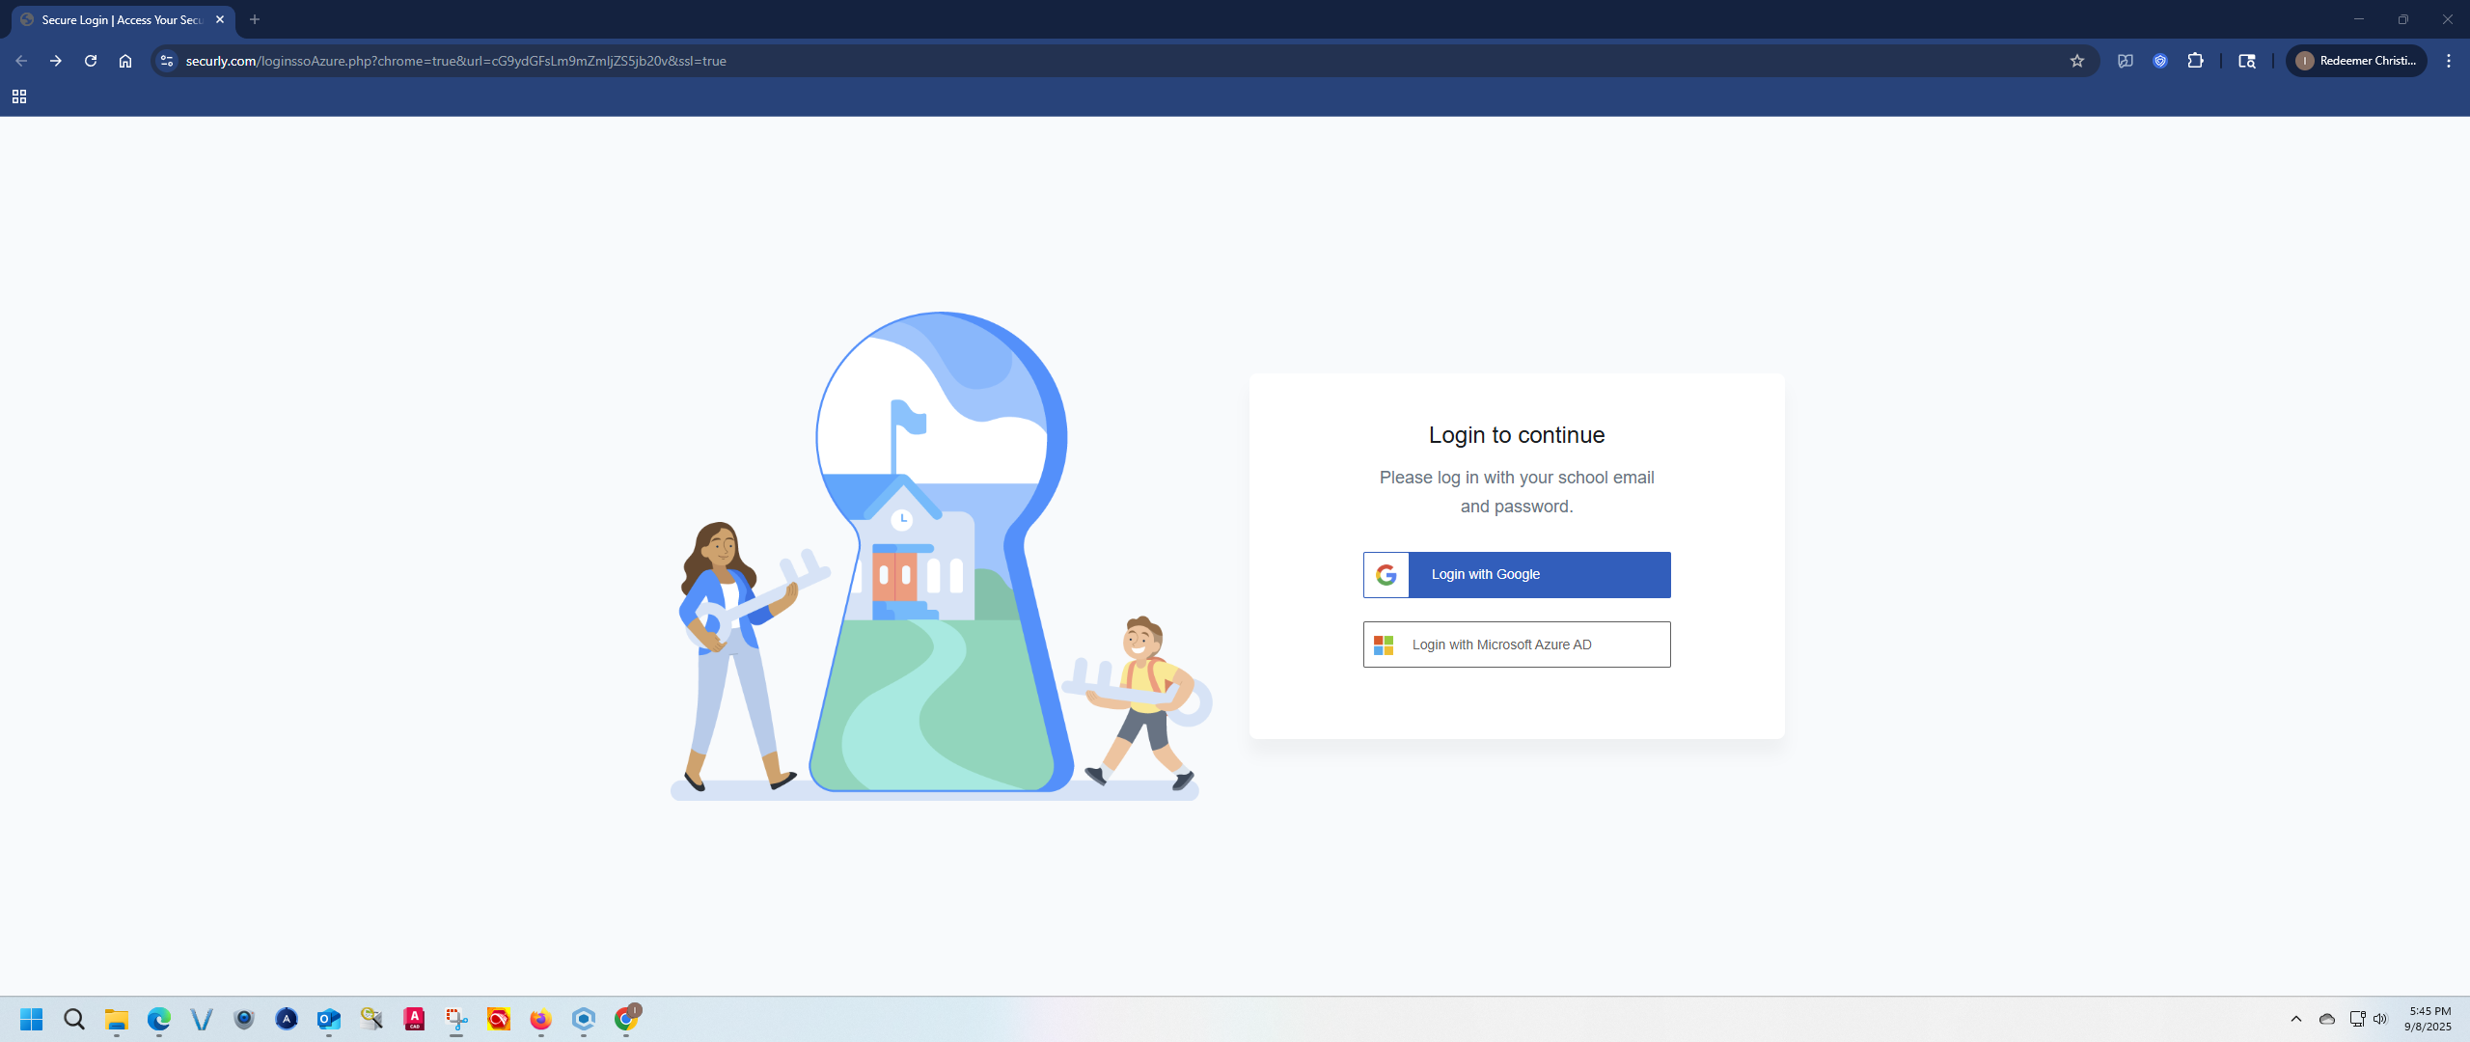Viewport: 2470px width, 1042px height.
Task: Expand the hidden system tray icons chevron
Action: point(2296,1019)
